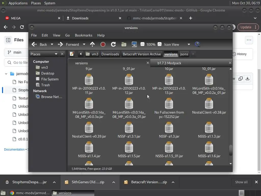Dismiss the Chrome downloads bar

[256, 182]
